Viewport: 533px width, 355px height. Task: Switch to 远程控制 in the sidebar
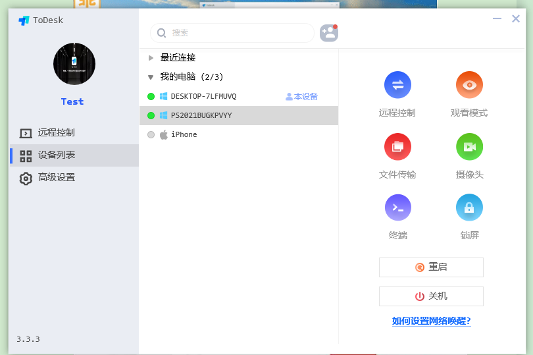(74, 133)
